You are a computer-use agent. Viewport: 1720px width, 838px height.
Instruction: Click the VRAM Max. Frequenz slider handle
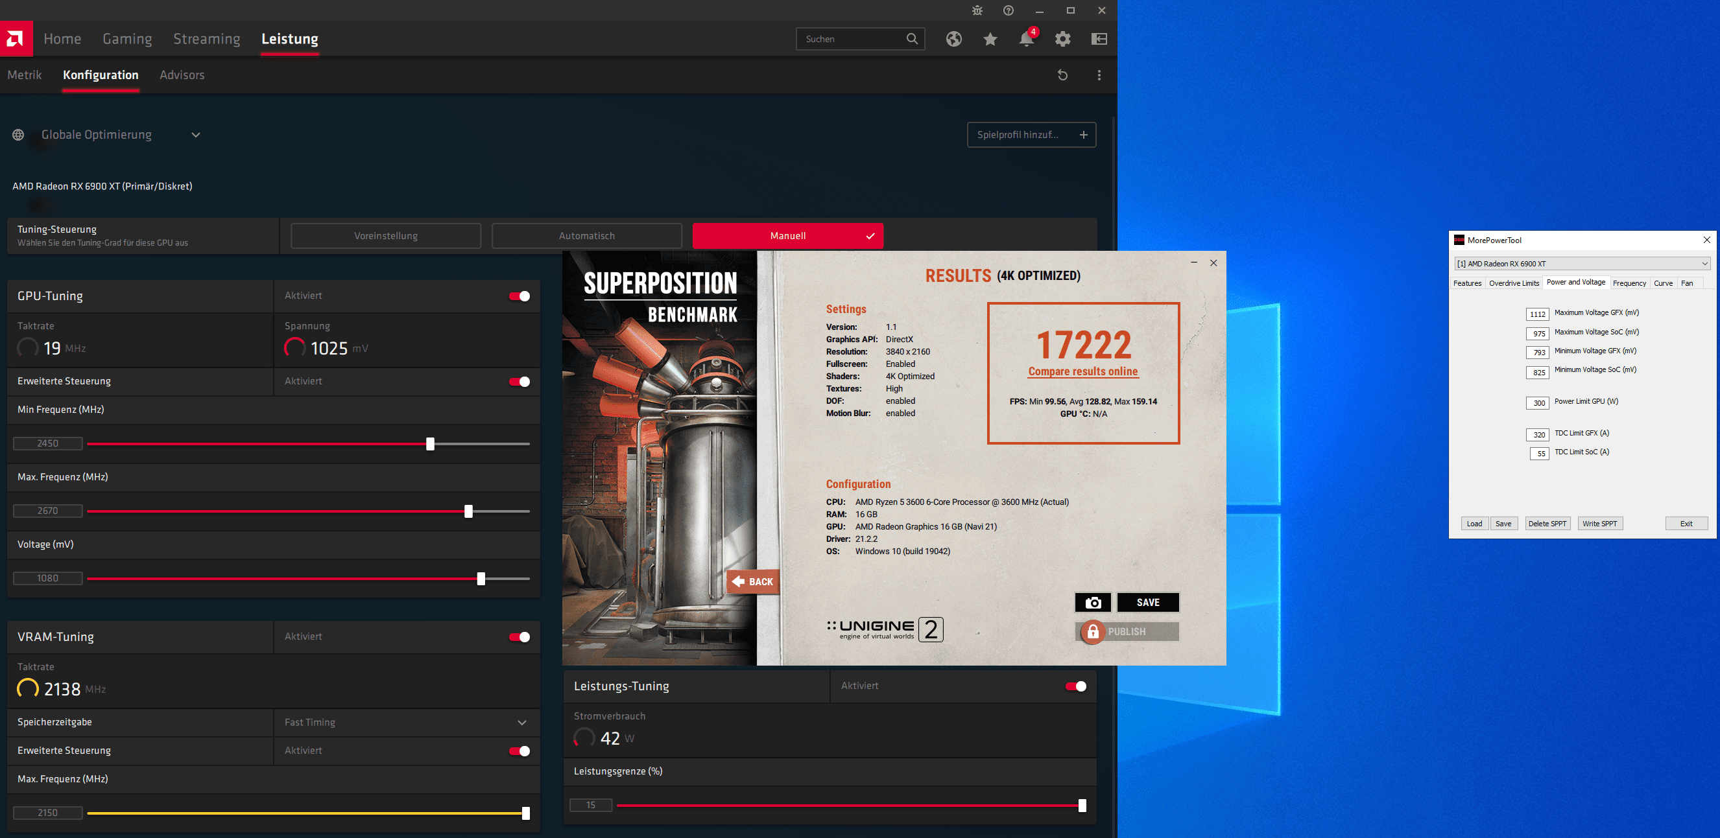[525, 813]
